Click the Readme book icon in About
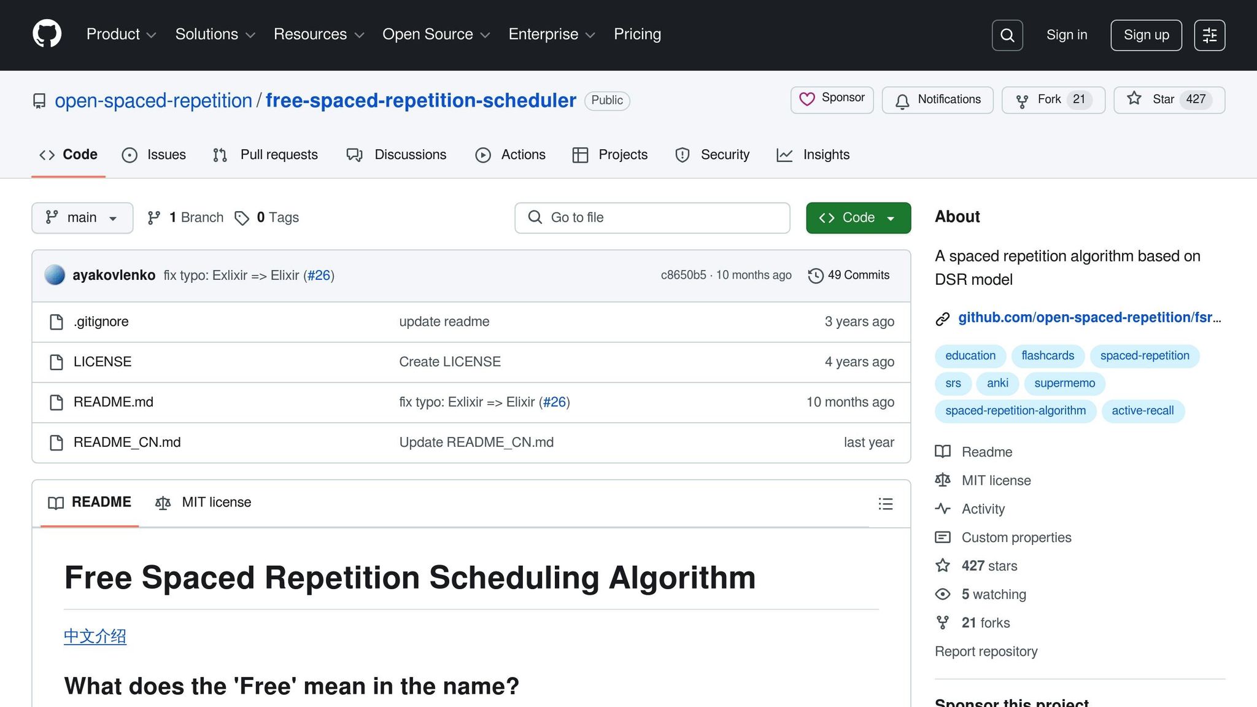Image resolution: width=1257 pixels, height=707 pixels. pos(943,452)
